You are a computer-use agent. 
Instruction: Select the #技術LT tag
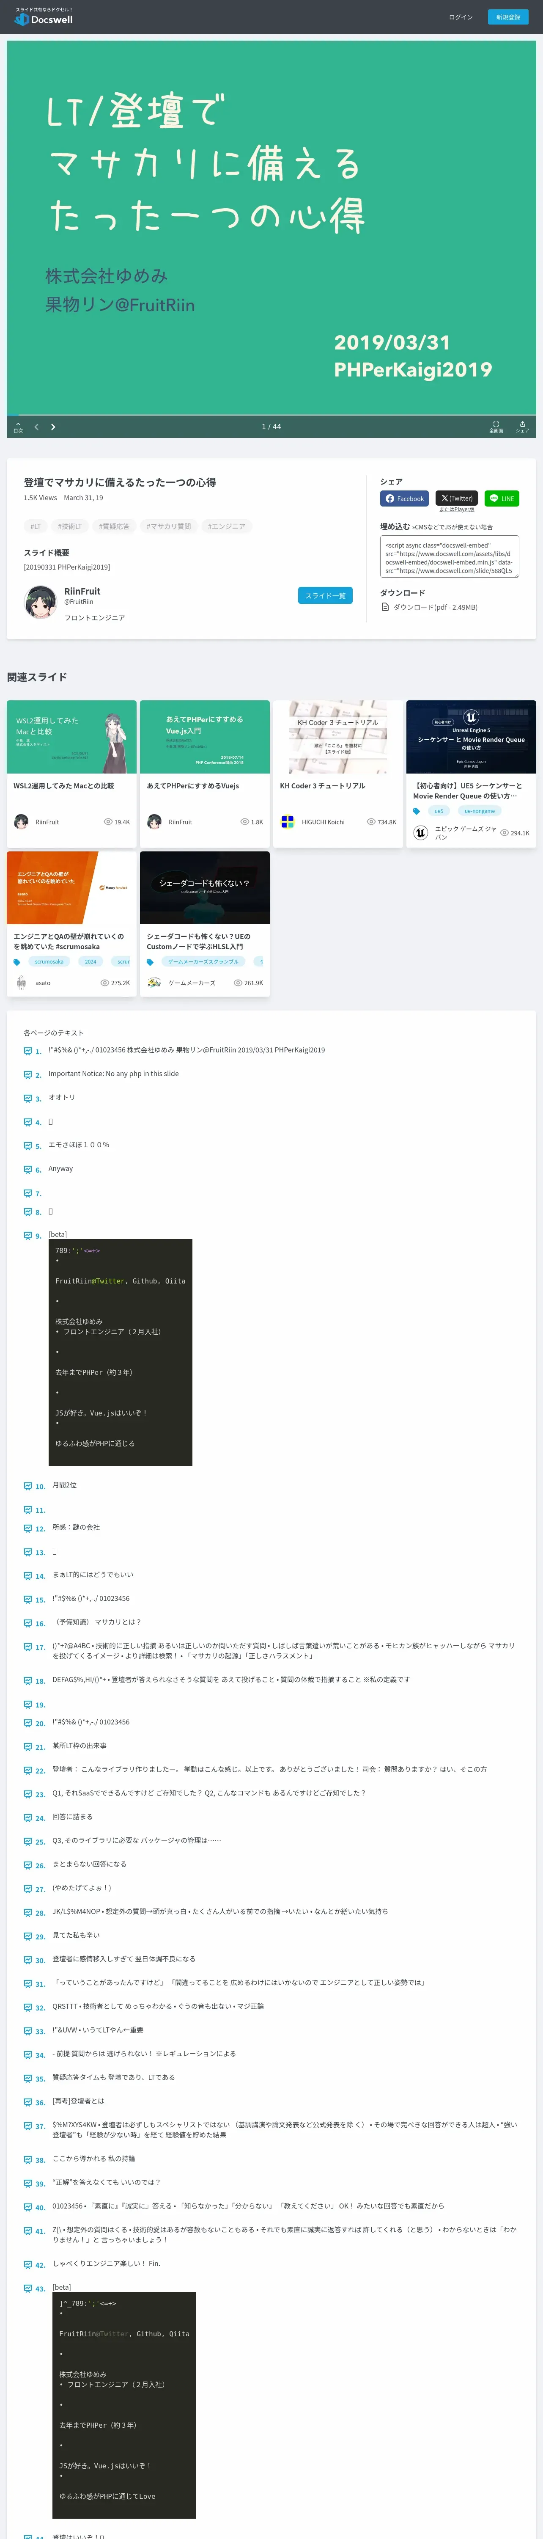point(70,526)
